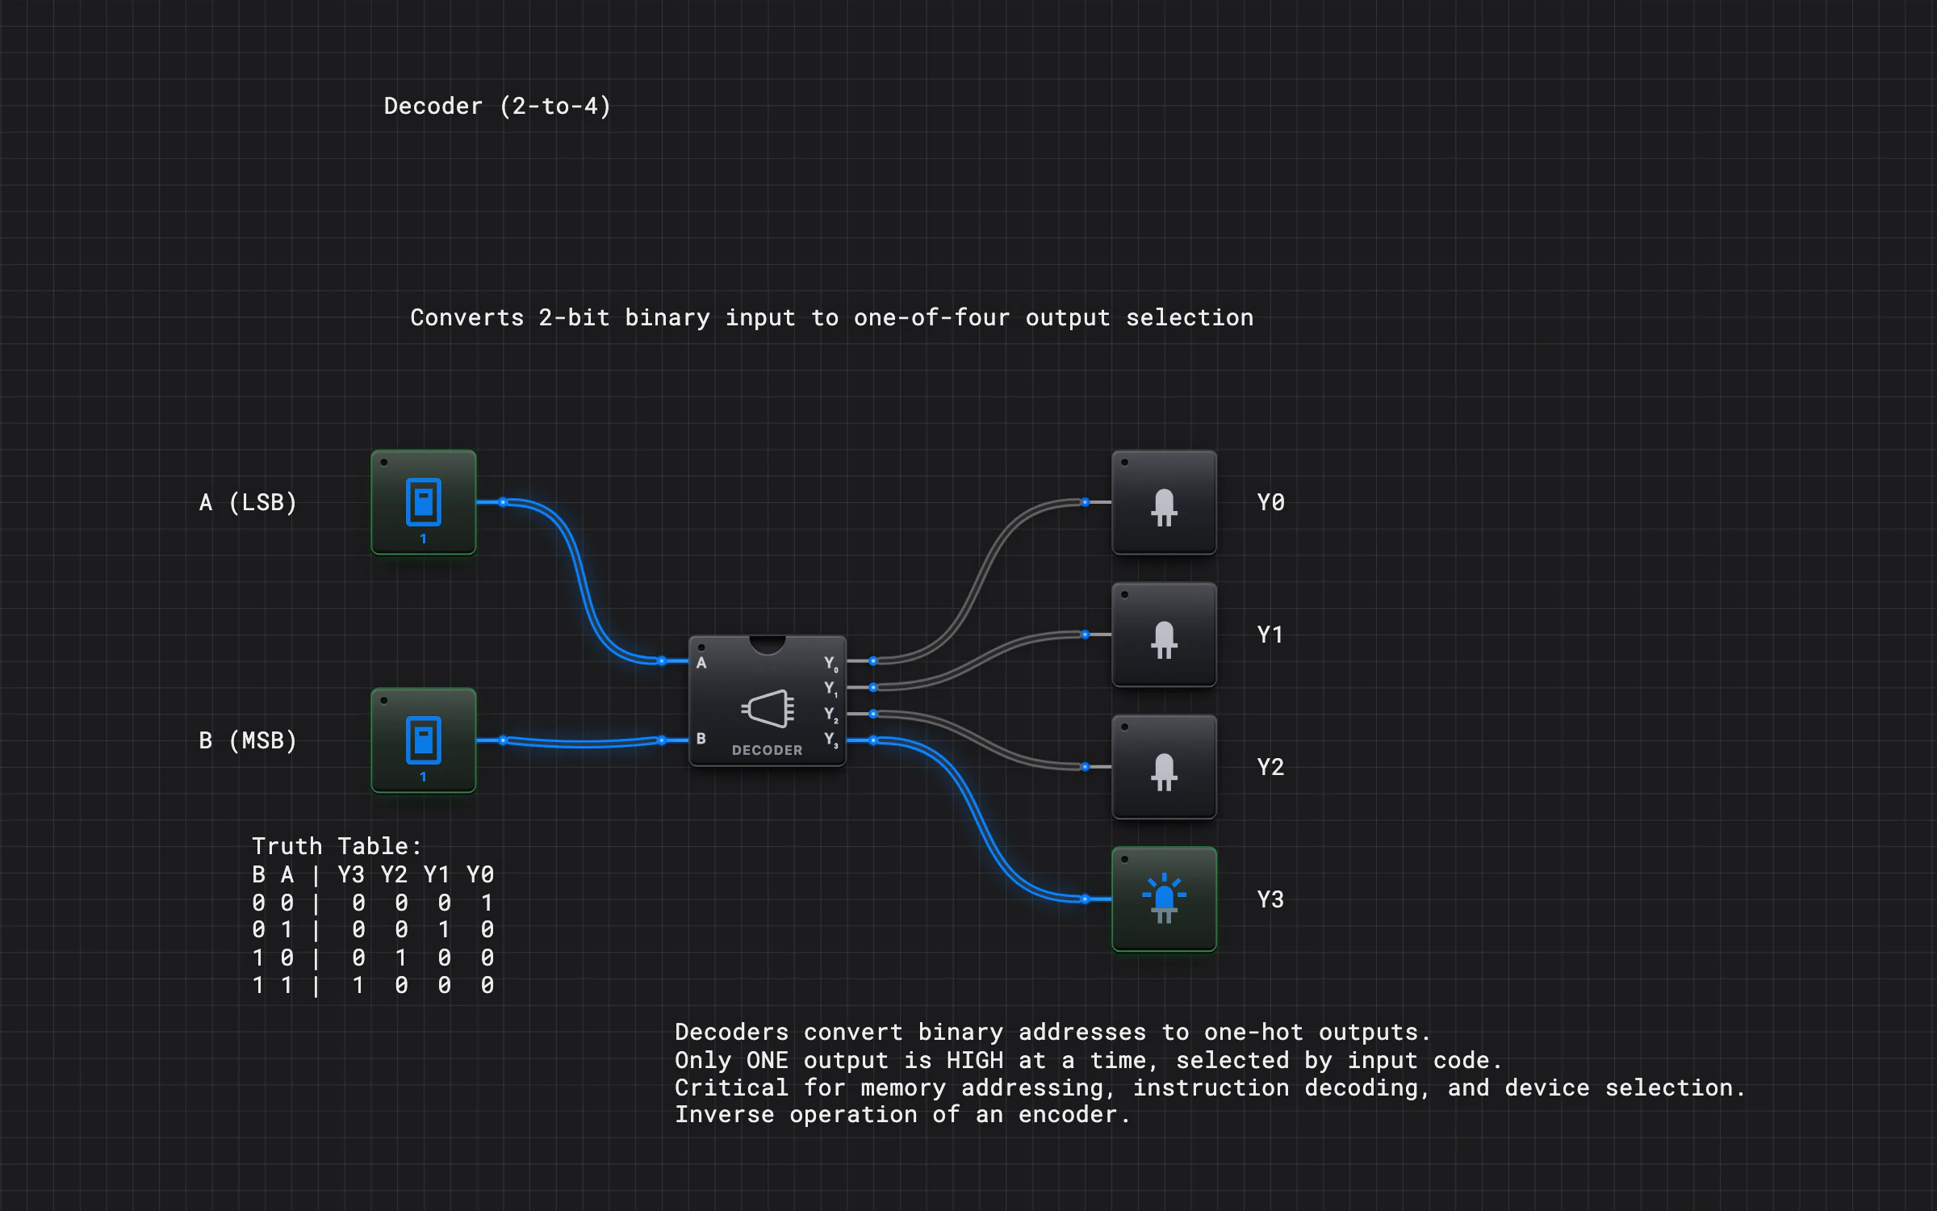1937x1211 pixels.
Task: Click the decoder's Y0 output pin
Action: (x=873, y=661)
